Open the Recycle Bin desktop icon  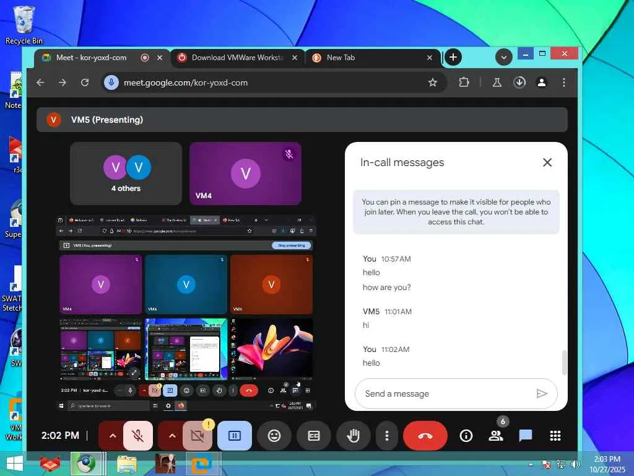(x=24, y=25)
